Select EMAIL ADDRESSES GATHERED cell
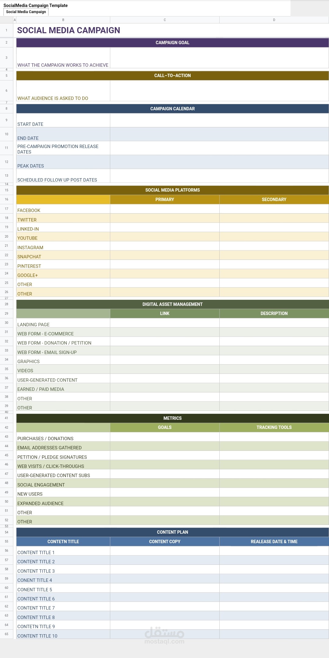The image size is (329, 658). [63, 446]
